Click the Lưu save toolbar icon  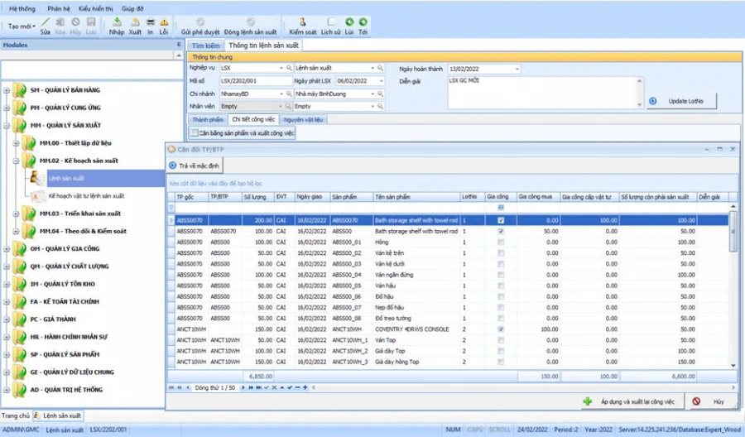tap(91, 22)
